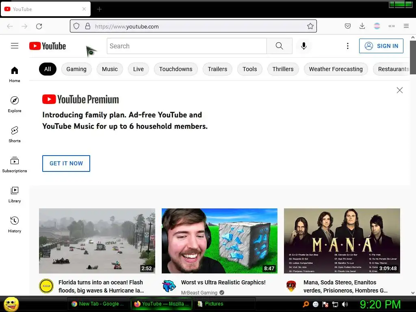Screen dimensions: 416x312
Task: Click the YouTube search input field
Action: coord(187,46)
